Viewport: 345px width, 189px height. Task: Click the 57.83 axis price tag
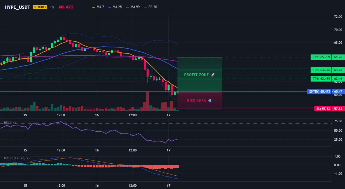338,109
